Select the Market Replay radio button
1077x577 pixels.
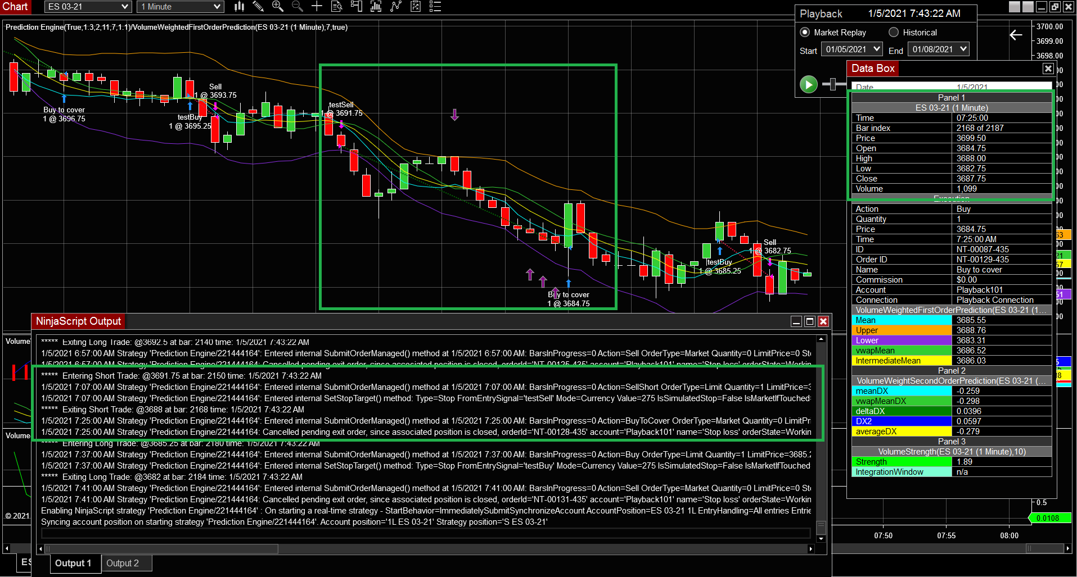tap(804, 32)
